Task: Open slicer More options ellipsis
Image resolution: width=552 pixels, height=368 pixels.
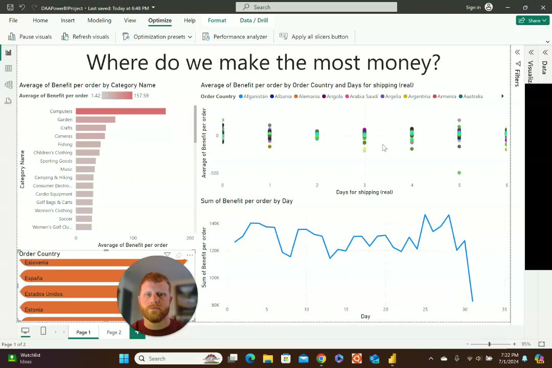Action: 190,255
